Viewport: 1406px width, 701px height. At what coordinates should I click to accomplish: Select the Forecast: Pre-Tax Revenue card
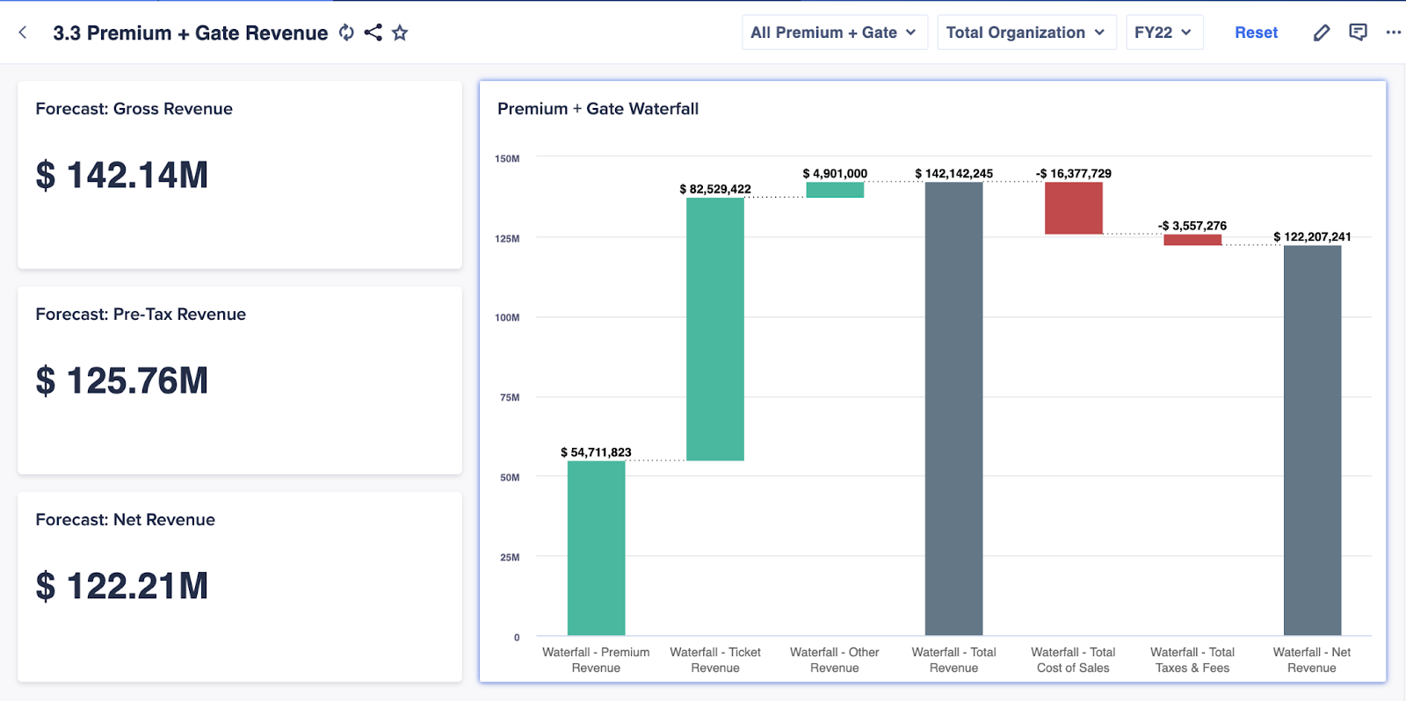(x=239, y=380)
